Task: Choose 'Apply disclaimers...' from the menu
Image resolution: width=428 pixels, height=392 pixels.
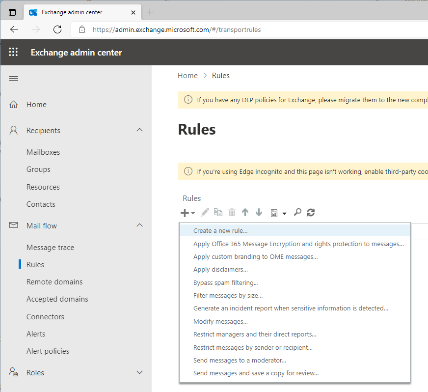Action: click(x=220, y=269)
